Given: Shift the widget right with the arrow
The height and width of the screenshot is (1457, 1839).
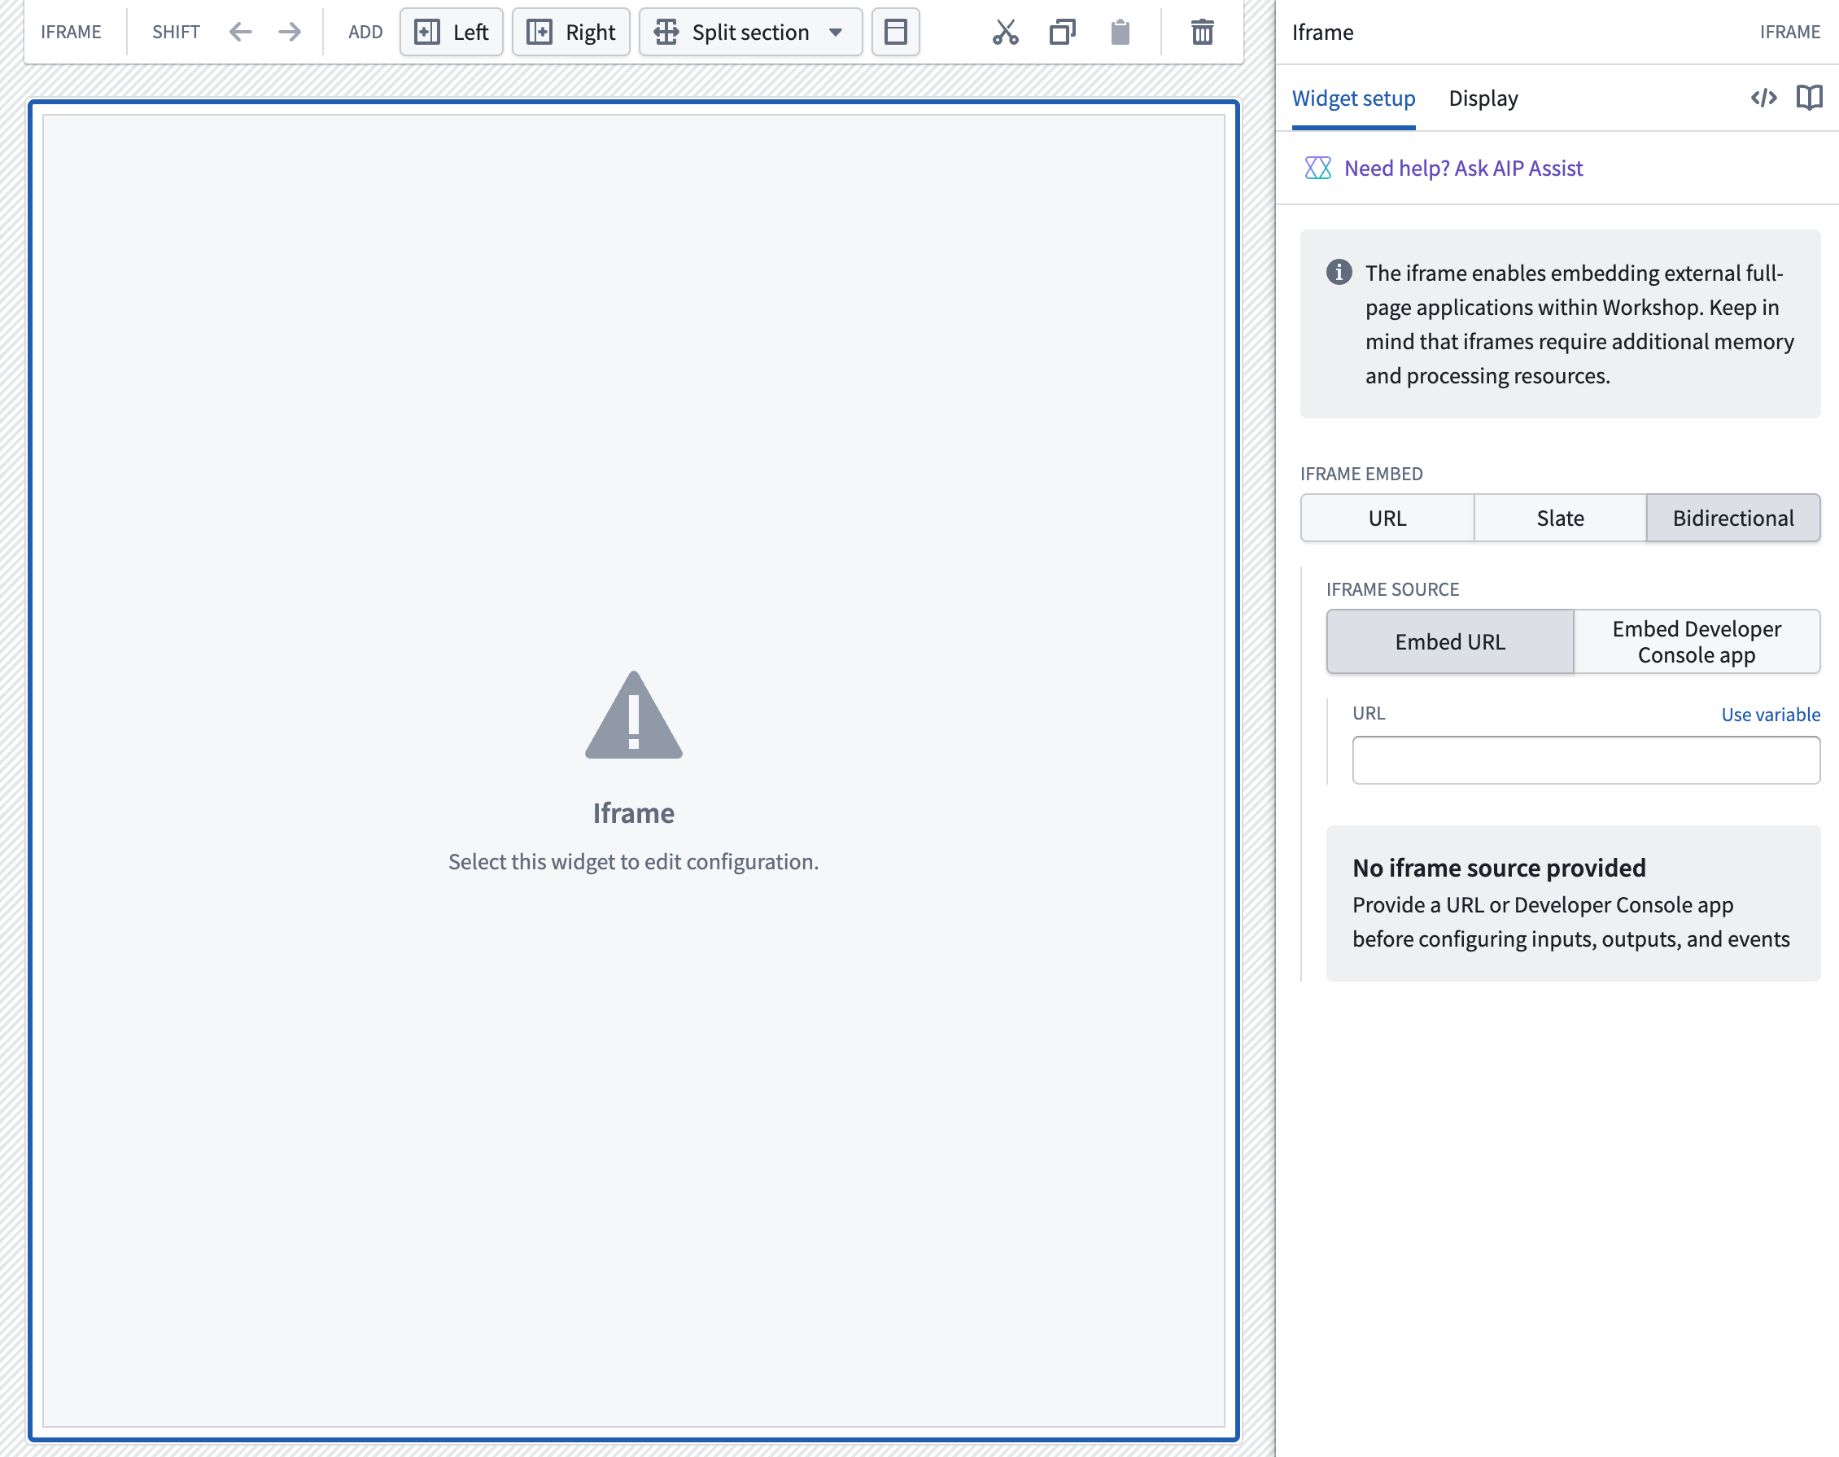Looking at the screenshot, I should 289,32.
